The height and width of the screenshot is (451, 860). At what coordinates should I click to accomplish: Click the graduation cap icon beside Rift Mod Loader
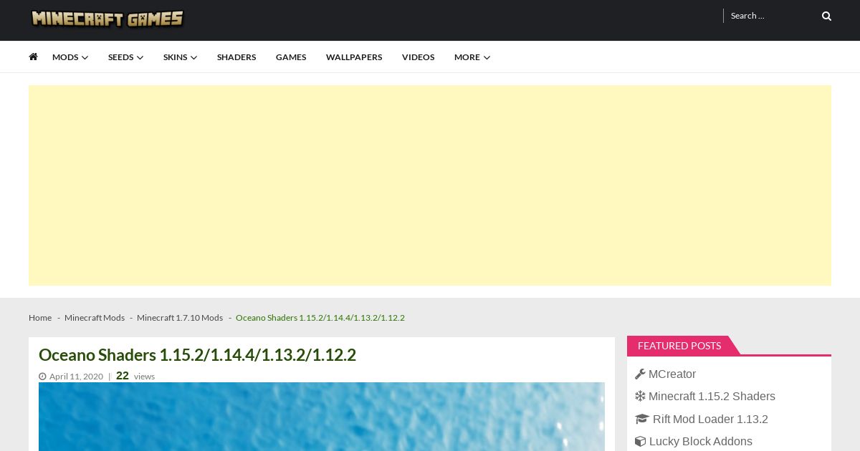pyautogui.click(x=641, y=419)
